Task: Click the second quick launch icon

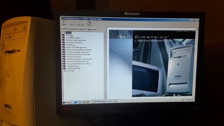Action: (x=79, y=102)
